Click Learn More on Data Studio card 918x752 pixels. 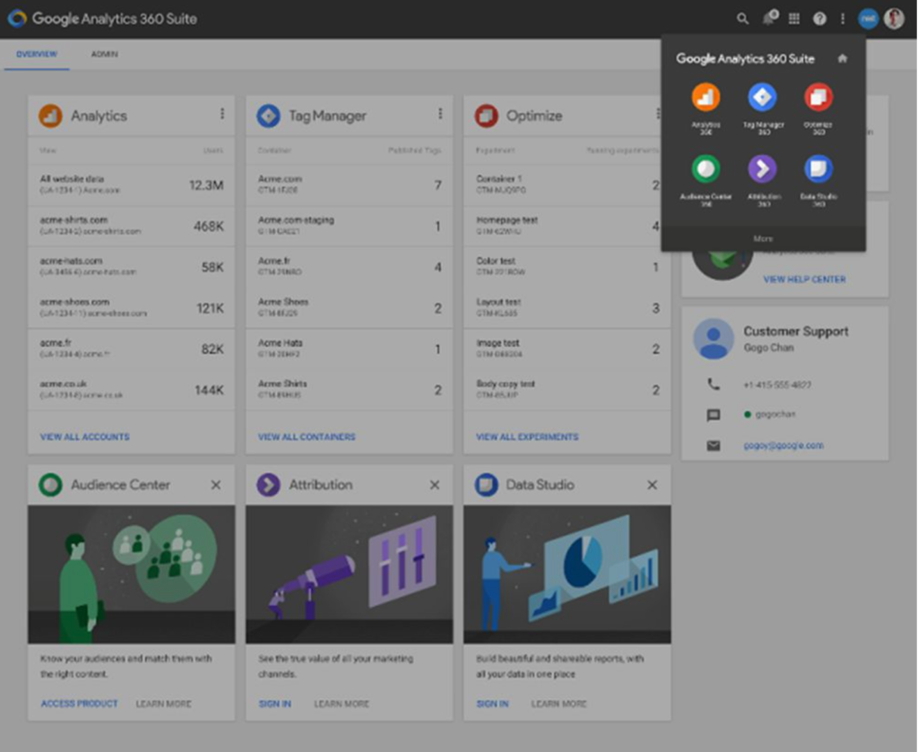tap(559, 704)
